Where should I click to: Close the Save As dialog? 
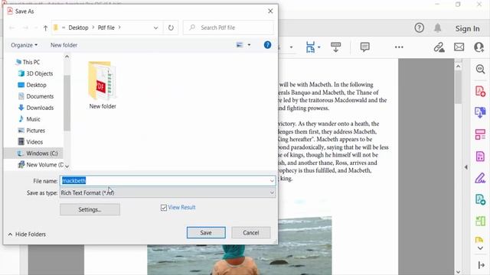coord(270,11)
